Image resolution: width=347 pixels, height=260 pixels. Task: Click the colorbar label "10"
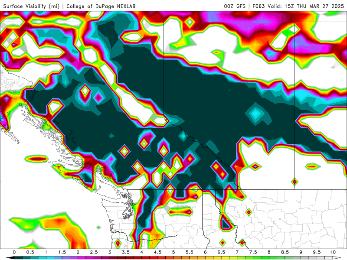tap(333, 252)
